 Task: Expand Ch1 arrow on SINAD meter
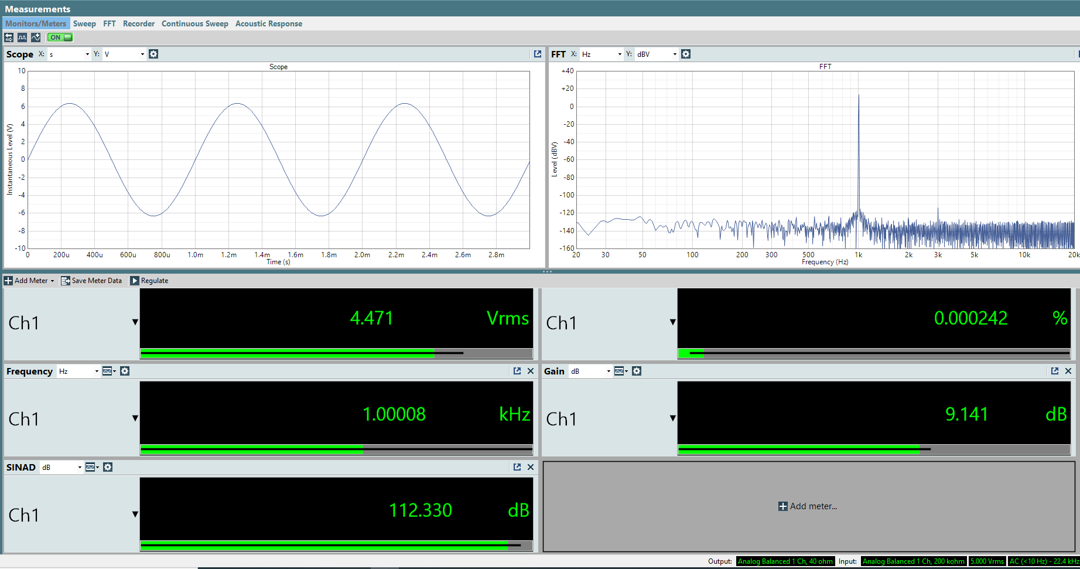tap(135, 515)
